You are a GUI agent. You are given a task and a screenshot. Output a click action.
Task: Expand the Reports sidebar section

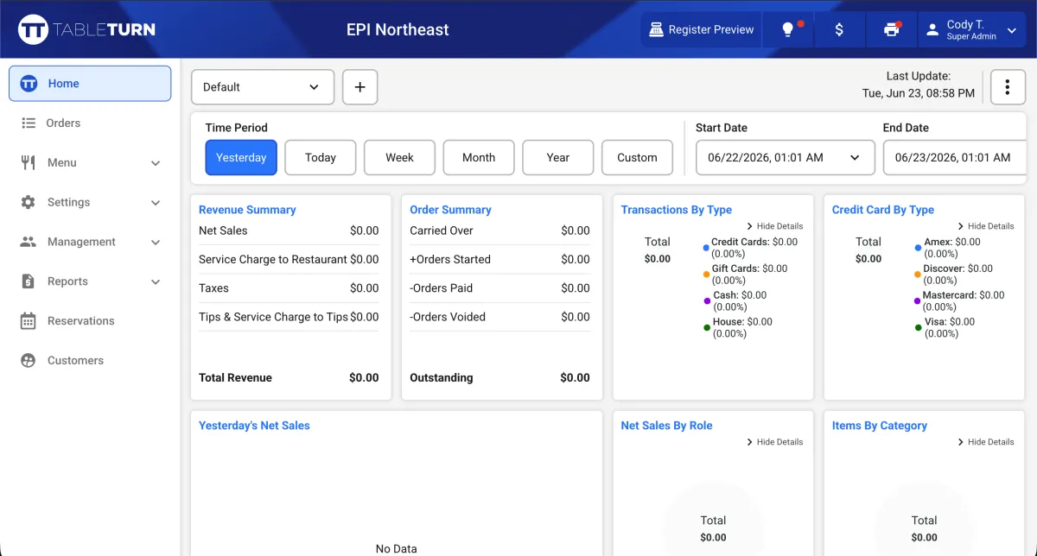point(156,282)
